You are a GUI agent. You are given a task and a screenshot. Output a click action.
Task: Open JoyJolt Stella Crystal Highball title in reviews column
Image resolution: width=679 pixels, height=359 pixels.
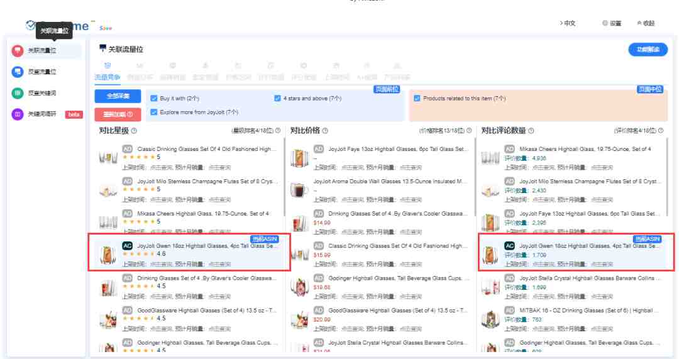[590, 278]
